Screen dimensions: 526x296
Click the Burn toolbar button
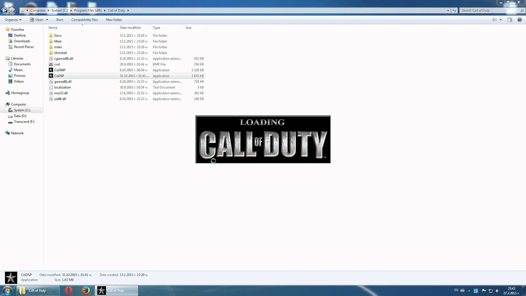pos(60,20)
